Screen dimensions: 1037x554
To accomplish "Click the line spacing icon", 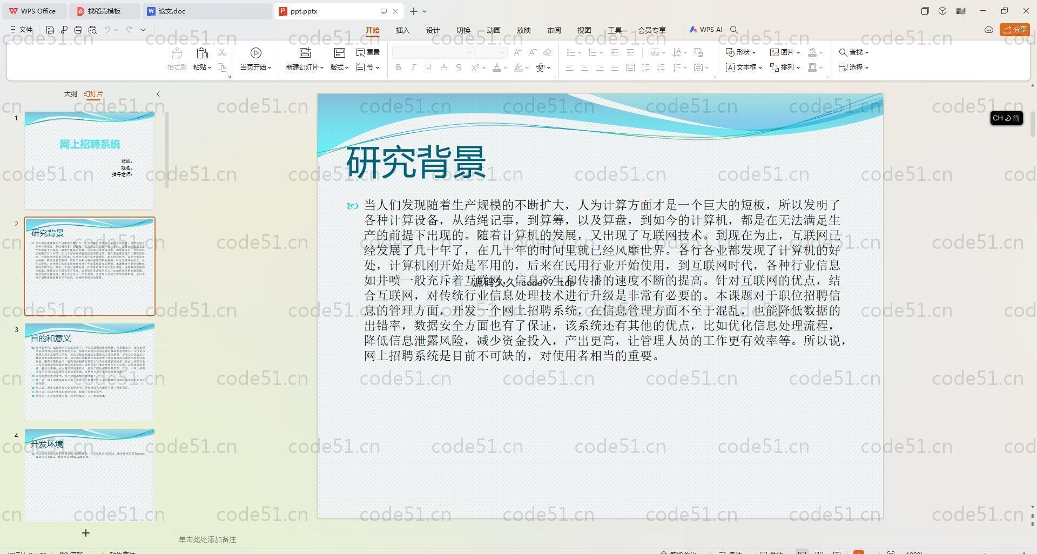I will [x=676, y=67].
